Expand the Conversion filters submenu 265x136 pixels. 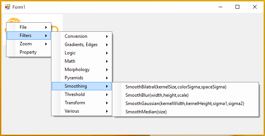[x=81, y=36]
